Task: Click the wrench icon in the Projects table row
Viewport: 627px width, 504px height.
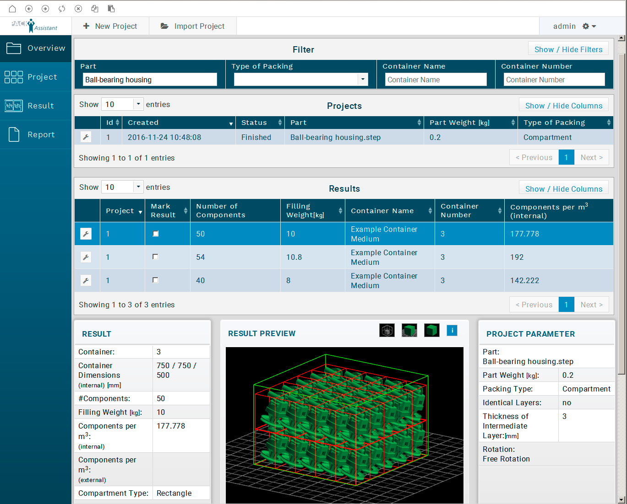Action: 86,137
